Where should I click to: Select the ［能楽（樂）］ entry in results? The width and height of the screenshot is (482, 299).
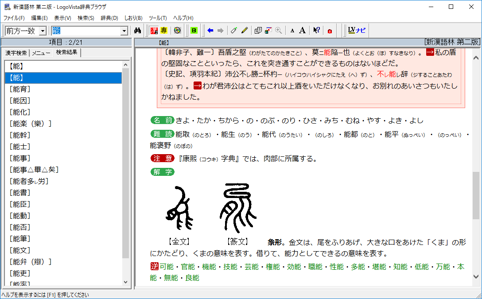point(31,124)
